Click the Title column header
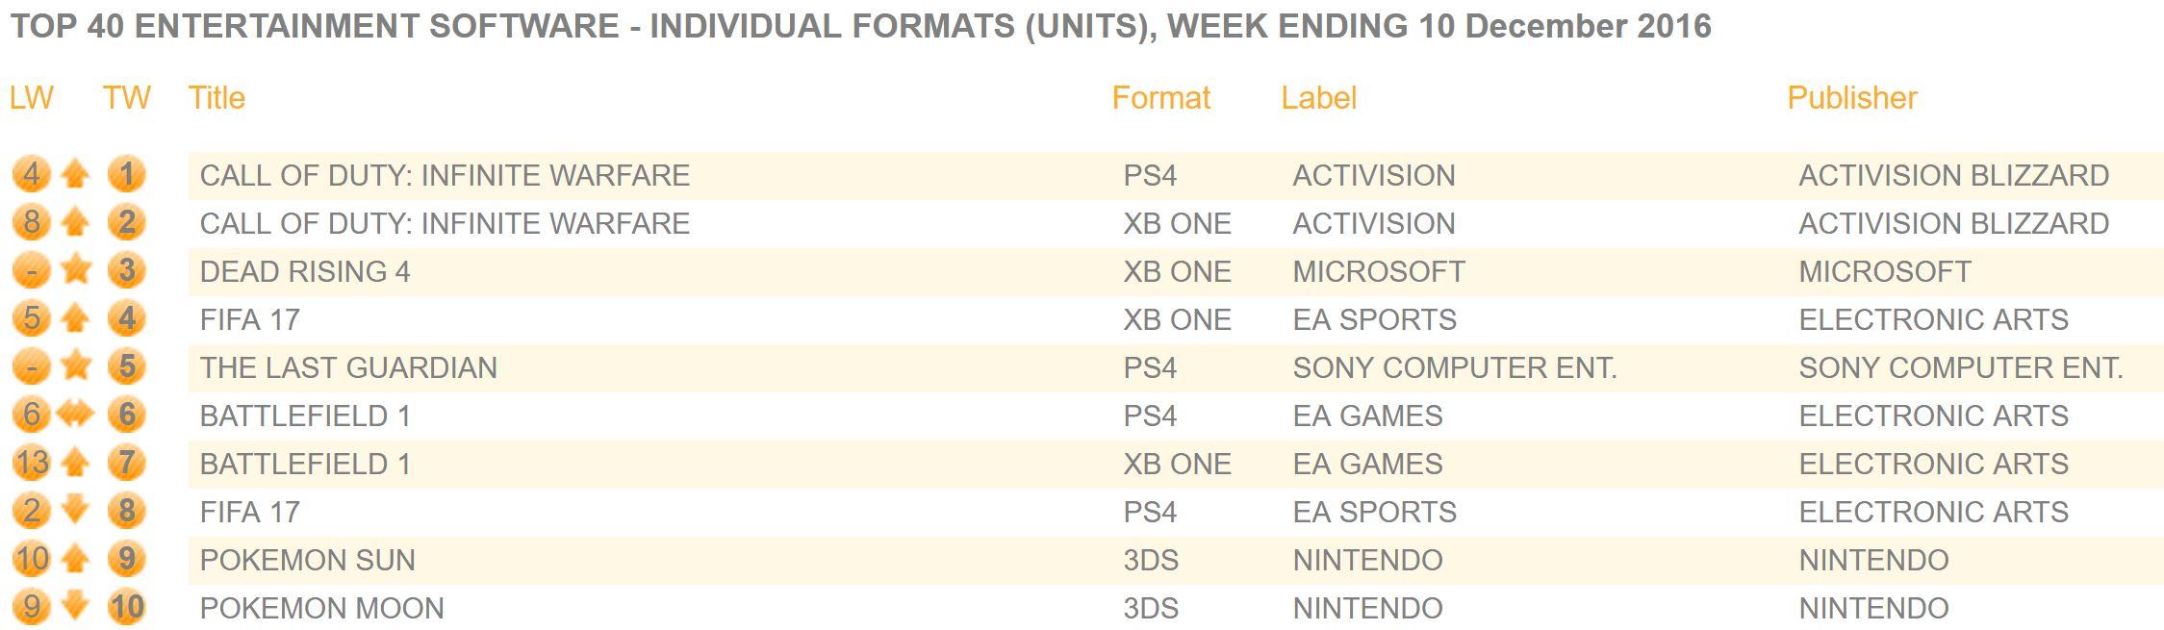This screenshot has height=630, width=2164. (x=216, y=98)
